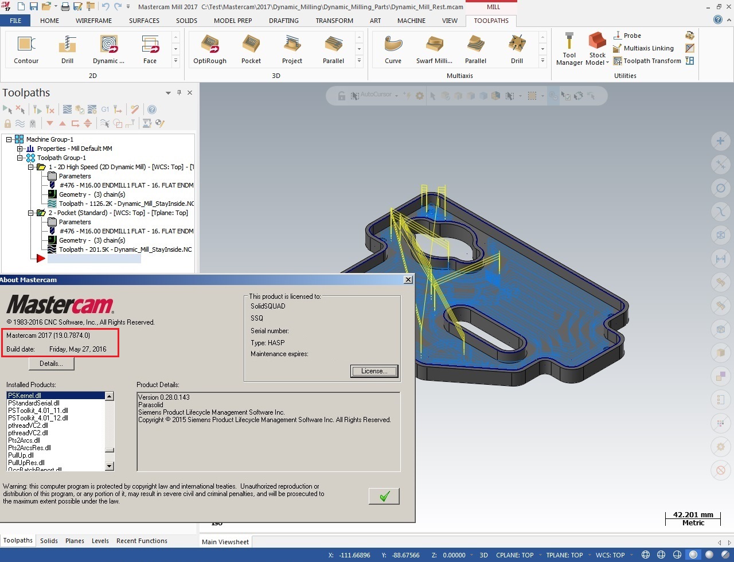Select the Swarf Milling multiaxis toolpath
The height and width of the screenshot is (562, 734).
point(434,49)
